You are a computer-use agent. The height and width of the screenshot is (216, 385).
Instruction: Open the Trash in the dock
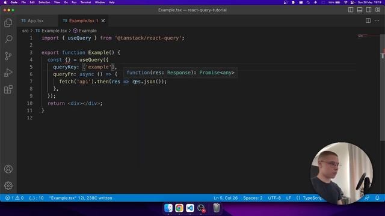click(217, 208)
